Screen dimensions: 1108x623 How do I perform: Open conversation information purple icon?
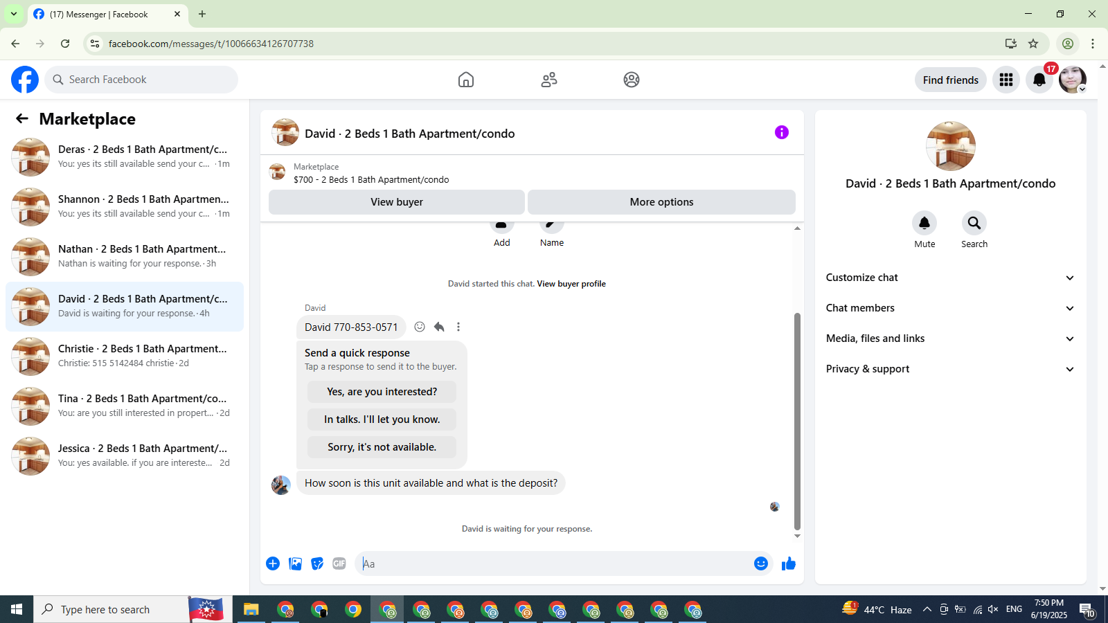(782, 132)
